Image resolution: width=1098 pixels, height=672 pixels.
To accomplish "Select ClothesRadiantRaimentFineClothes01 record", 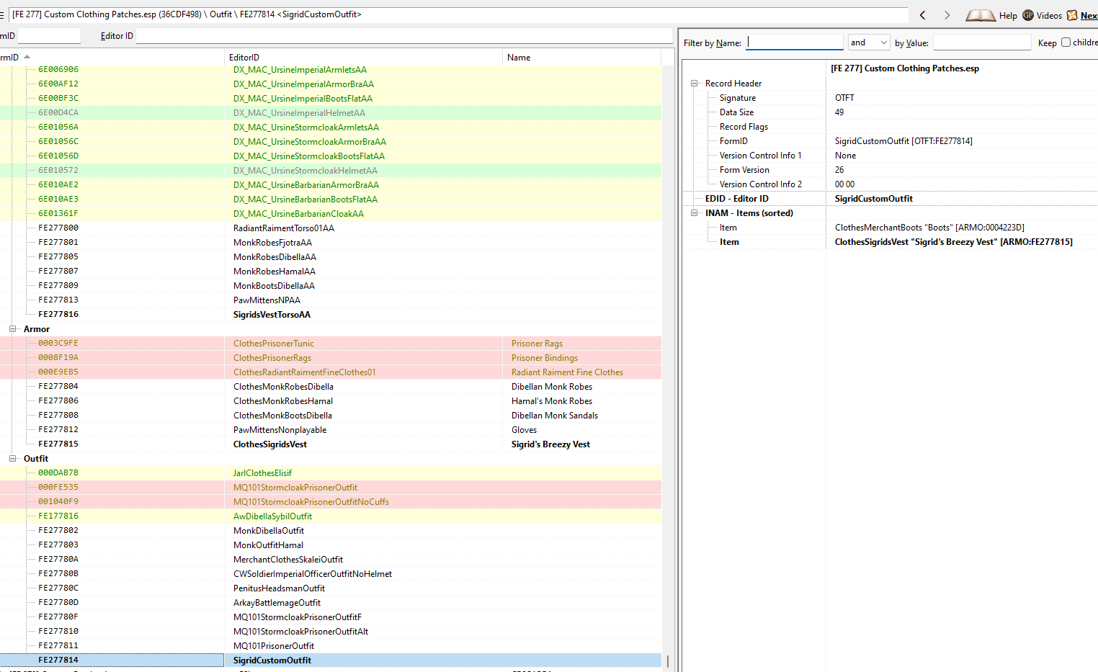I will click(x=331, y=372).
